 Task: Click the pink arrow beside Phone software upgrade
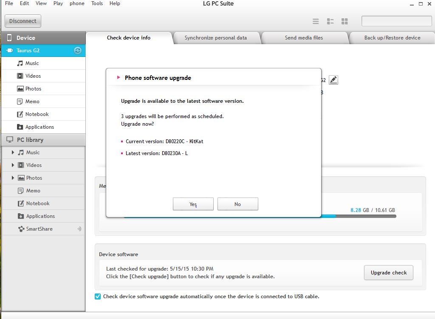(119, 77)
